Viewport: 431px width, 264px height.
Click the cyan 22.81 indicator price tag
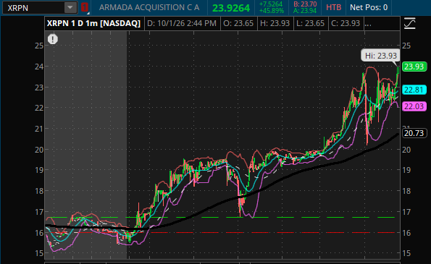414,90
